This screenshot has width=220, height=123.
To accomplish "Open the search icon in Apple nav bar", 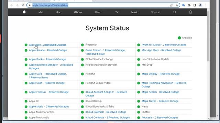I will click(175, 12).
